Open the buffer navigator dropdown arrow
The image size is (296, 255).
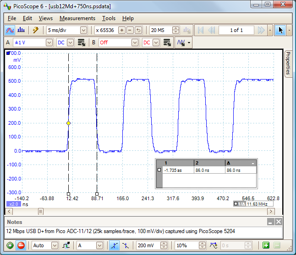pyautogui.click(x=270, y=30)
